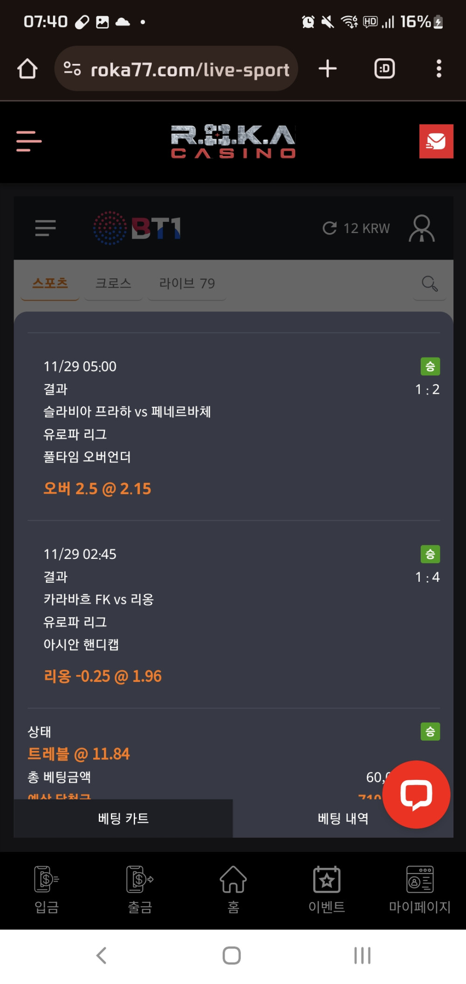
Task: Go to 입금 deposit page
Action: click(x=47, y=889)
